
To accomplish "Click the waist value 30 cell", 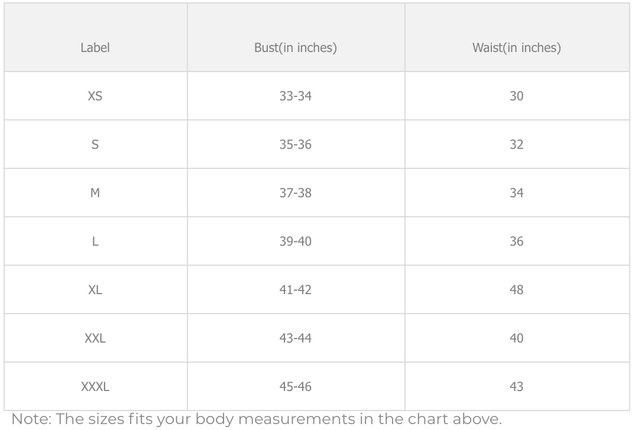I will pos(517,96).
